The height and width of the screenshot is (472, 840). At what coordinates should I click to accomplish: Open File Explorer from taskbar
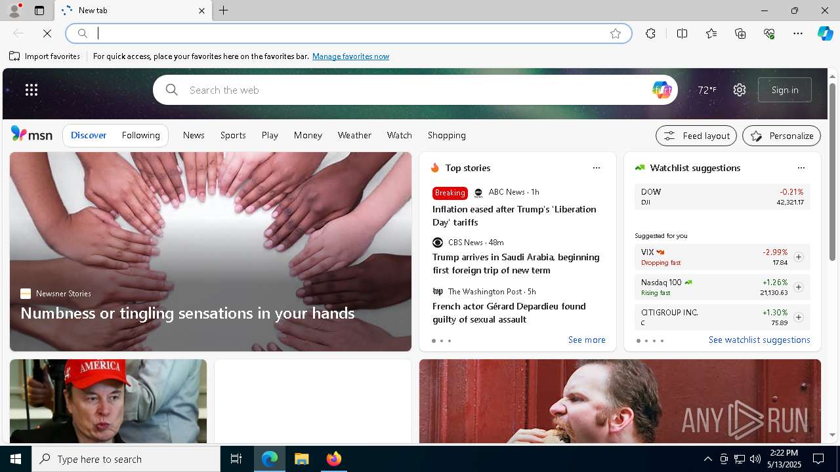(302, 459)
